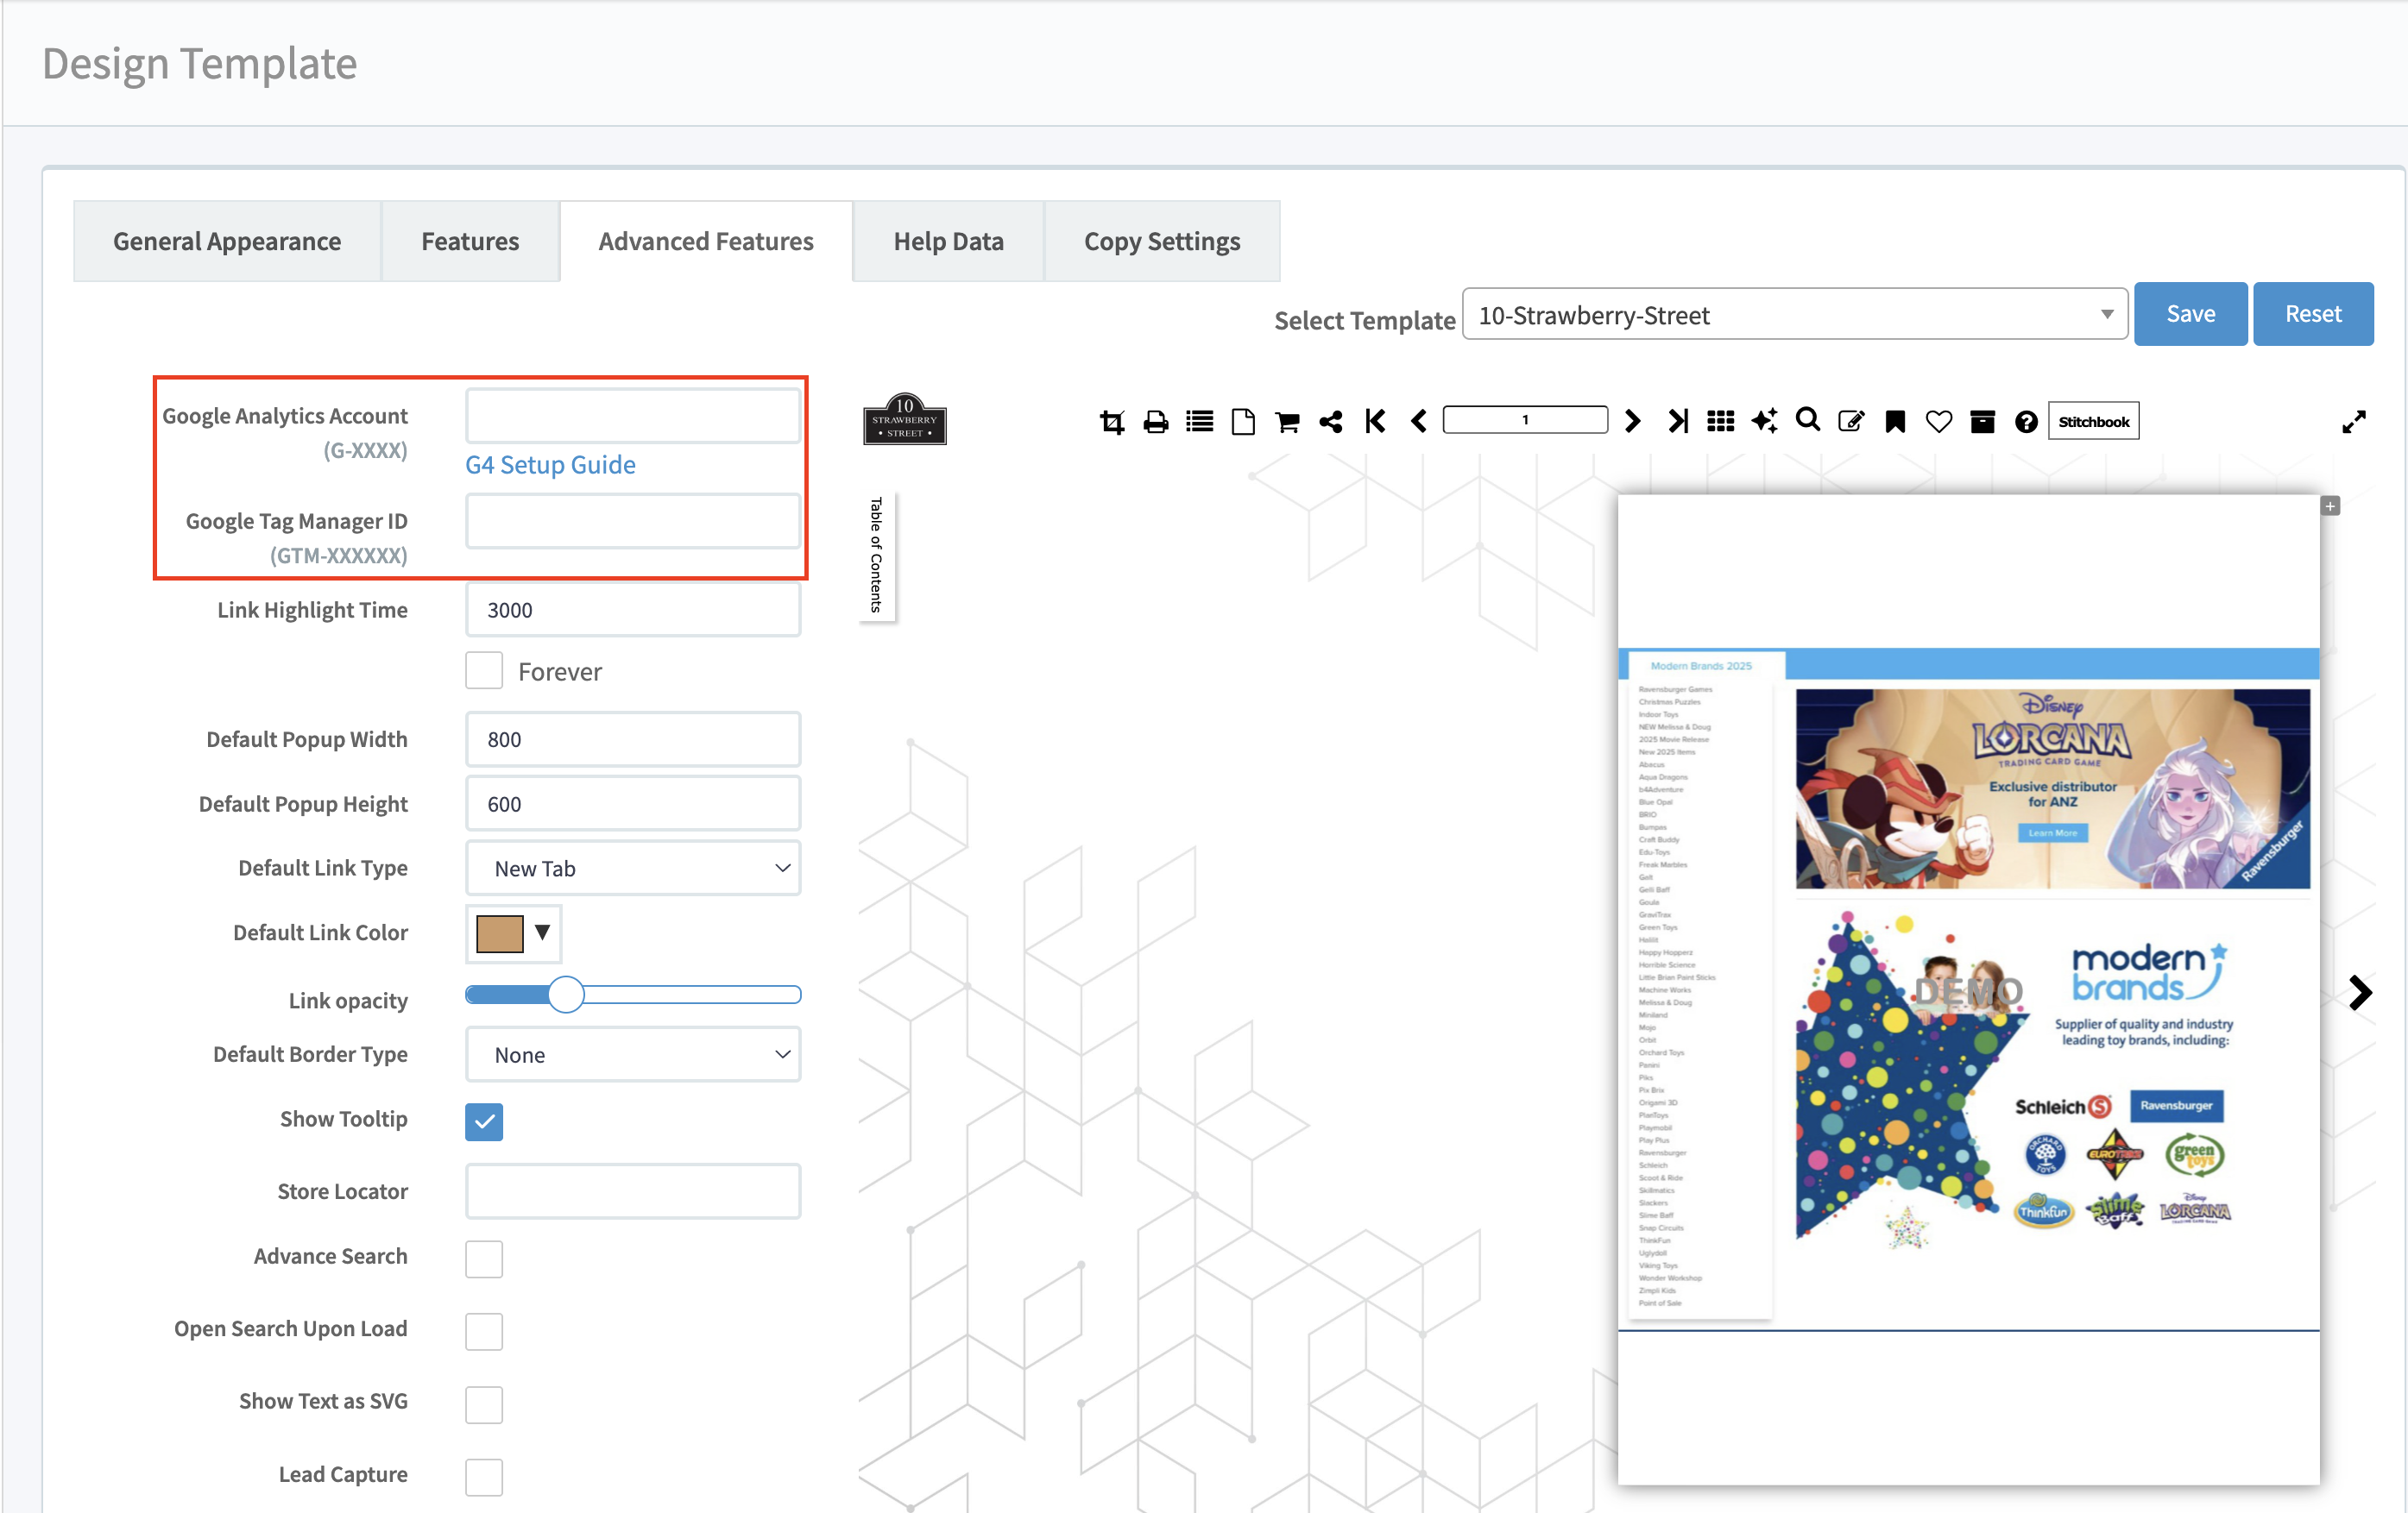Expand viewer to fullscreen with arrows icon
The height and width of the screenshot is (1513, 2408).
2353,422
